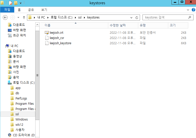Image resolution: width=196 pixels, height=138 pixels.
Task: Open the Customize Quick Access Toolbar dropdown
Action: pos(20,3)
